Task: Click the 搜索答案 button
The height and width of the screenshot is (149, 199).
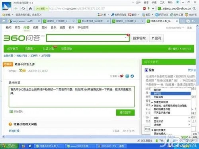Action: (x=139, y=38)
